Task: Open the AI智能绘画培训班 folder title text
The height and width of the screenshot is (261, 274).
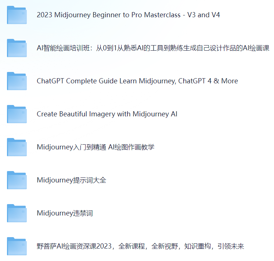Action: point(153,48)
